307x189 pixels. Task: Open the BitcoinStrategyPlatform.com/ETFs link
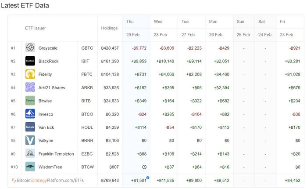tap(48, 180)
